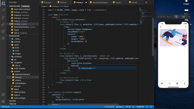Open the Manage settings gear

point(3,101)
